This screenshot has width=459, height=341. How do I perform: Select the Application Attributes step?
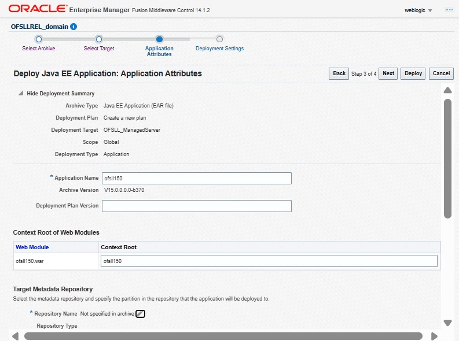159,39
